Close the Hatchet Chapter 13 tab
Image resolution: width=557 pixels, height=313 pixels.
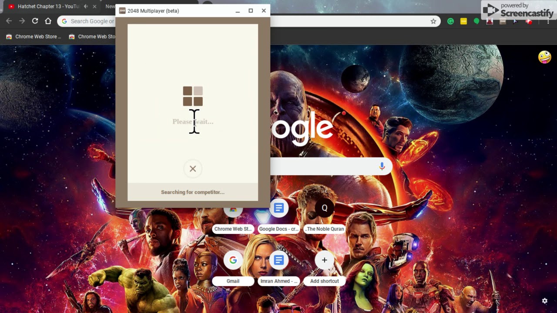[x=95, y=7]
